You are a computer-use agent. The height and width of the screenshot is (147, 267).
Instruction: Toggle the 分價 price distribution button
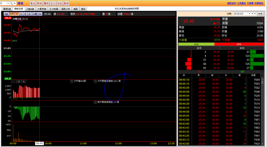pyautogui.click(x=34, y=14)
